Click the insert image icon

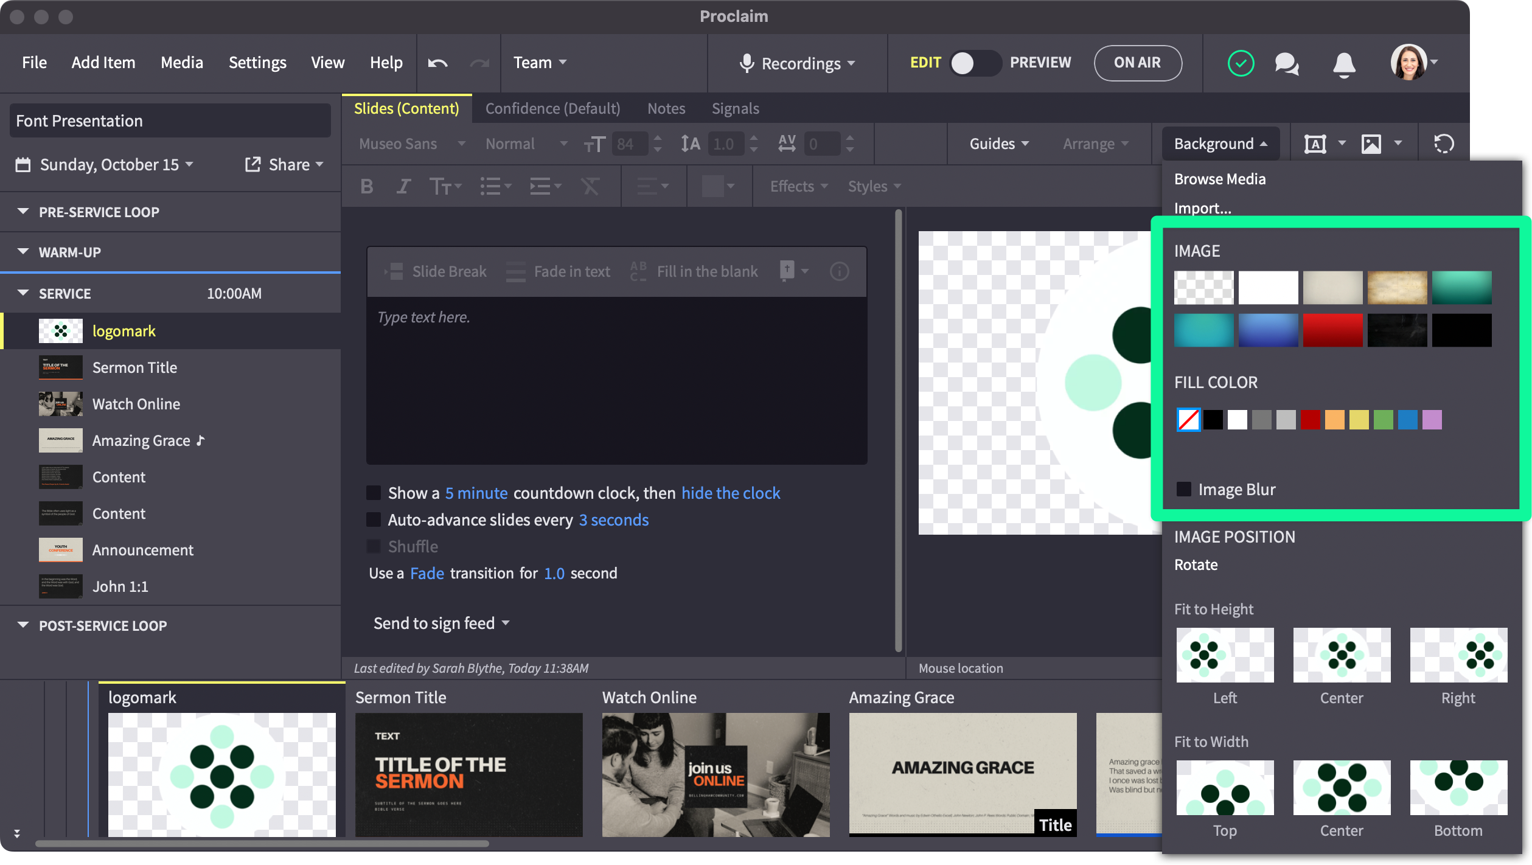pos(1371,144)
